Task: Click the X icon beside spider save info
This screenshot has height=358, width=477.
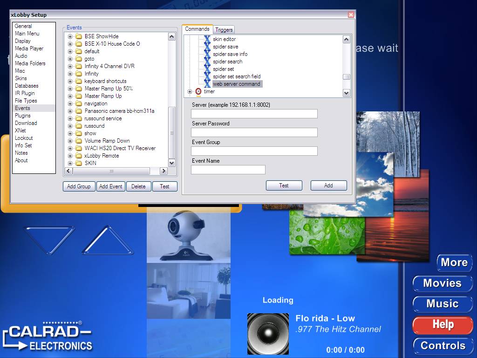Action: 207,54
